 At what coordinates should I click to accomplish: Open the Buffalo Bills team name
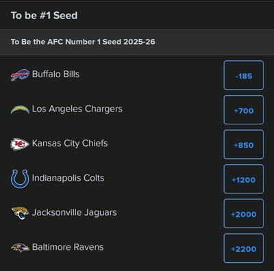click(55, 74)
